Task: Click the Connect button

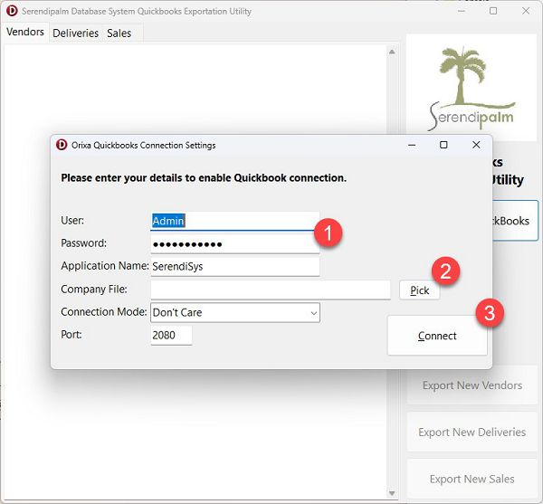Action: (437, 336)
